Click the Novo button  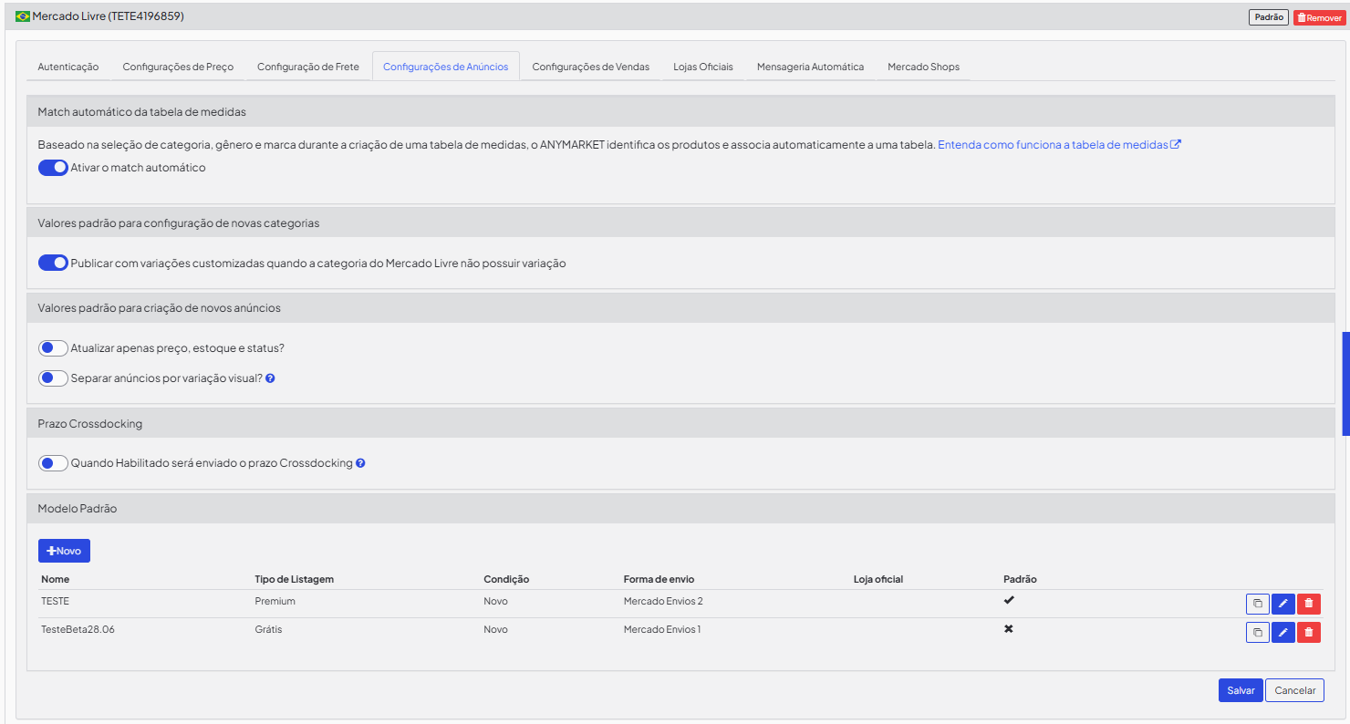pos(64,551)
